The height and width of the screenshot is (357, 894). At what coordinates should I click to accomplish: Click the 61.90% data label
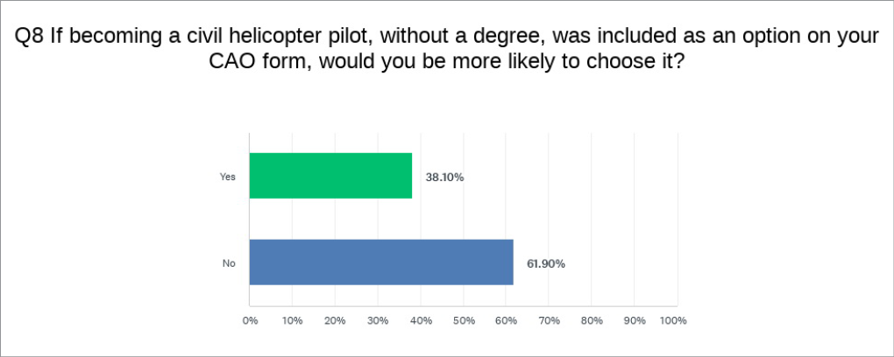click(x=546, y=262)
